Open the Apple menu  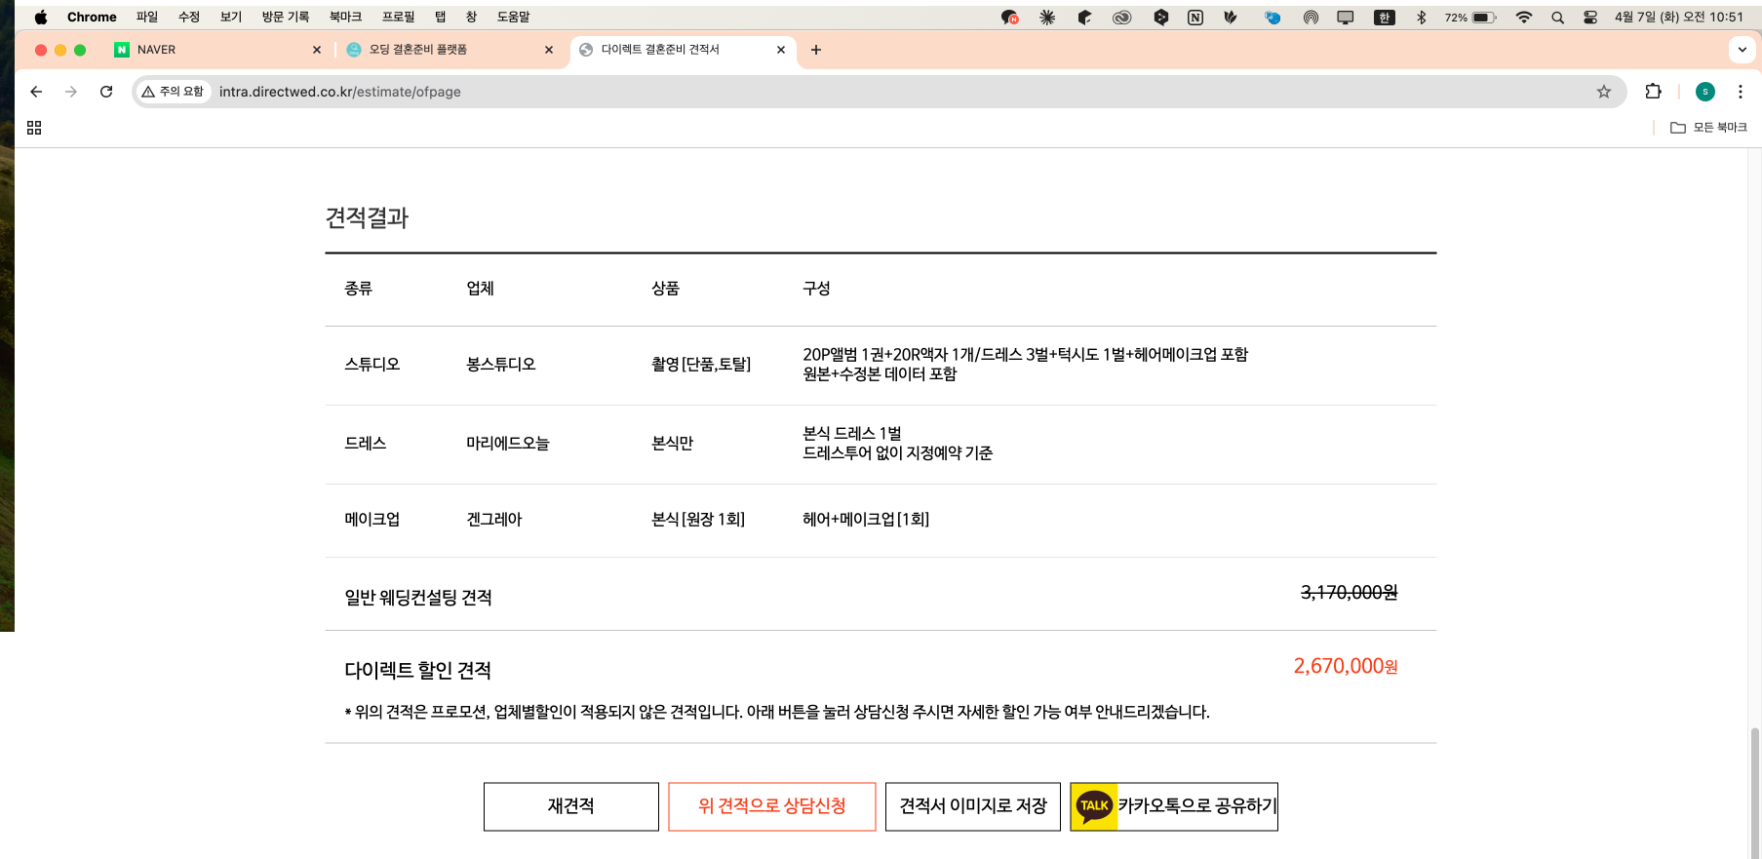click(x=40, y=17)
